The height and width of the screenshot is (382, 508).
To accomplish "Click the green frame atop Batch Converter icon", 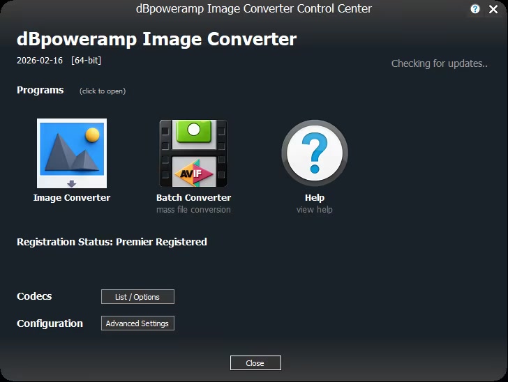I will click(193, 132).
